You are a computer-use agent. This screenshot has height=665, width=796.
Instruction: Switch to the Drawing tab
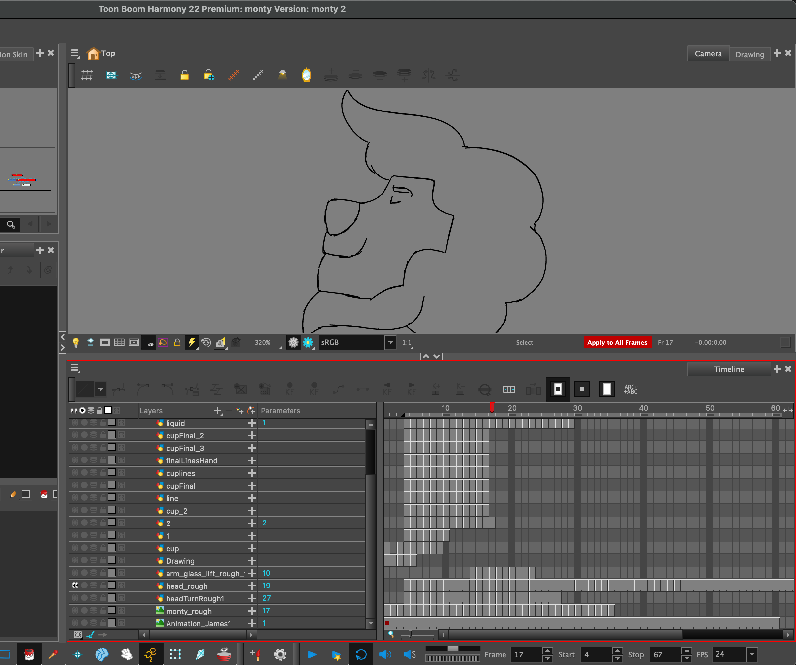pyautogui.click(x=750, y=54)
